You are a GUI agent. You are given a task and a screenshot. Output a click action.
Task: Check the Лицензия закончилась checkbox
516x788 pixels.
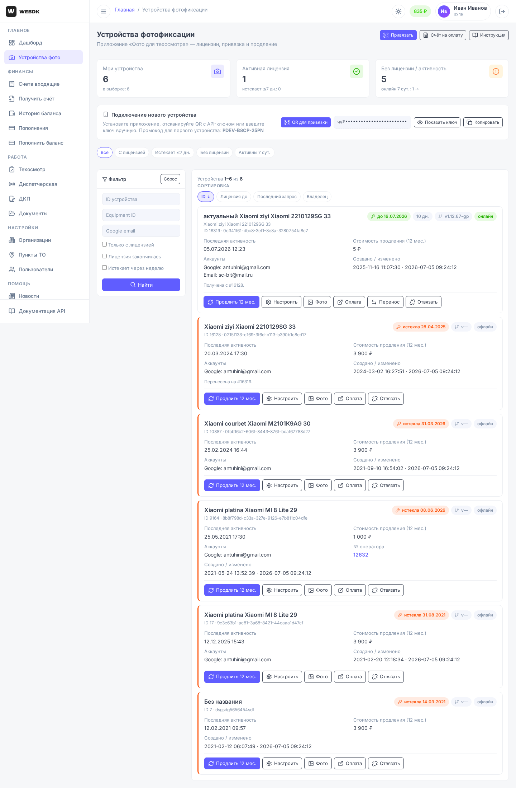point(105,256)
